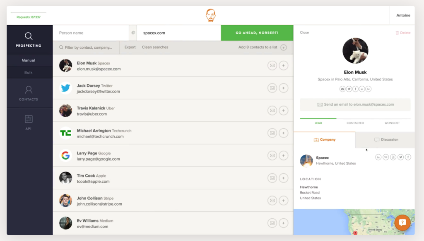Click the Person name input field

(x=91, y=33)
